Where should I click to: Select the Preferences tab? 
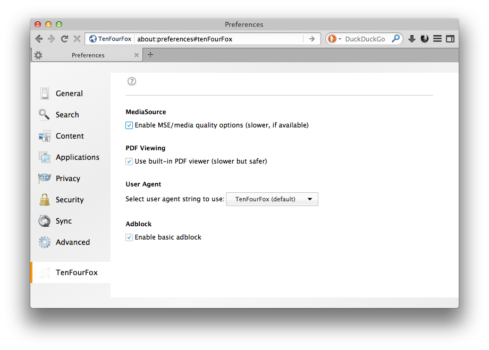(x=88, y=55)
